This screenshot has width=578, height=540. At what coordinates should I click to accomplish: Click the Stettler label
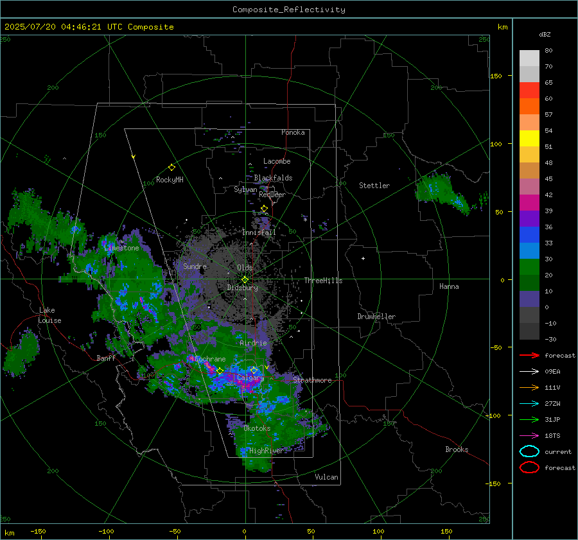click(374, 186)
